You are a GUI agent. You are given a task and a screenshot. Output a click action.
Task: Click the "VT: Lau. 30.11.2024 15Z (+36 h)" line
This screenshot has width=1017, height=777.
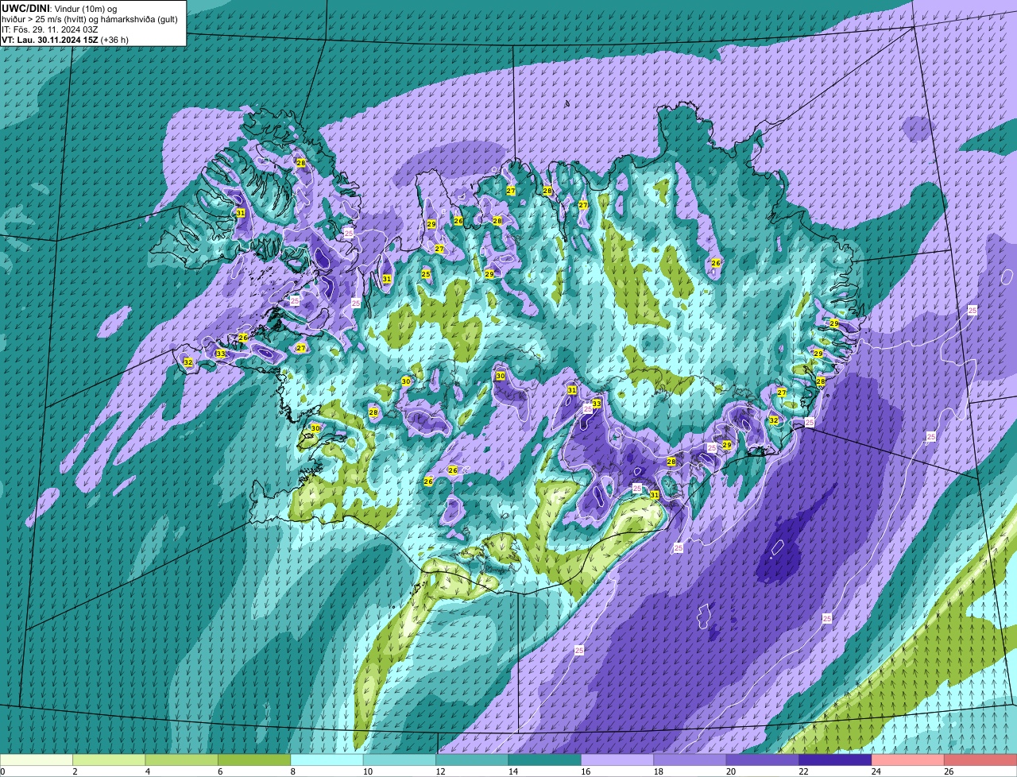[65, 39]
